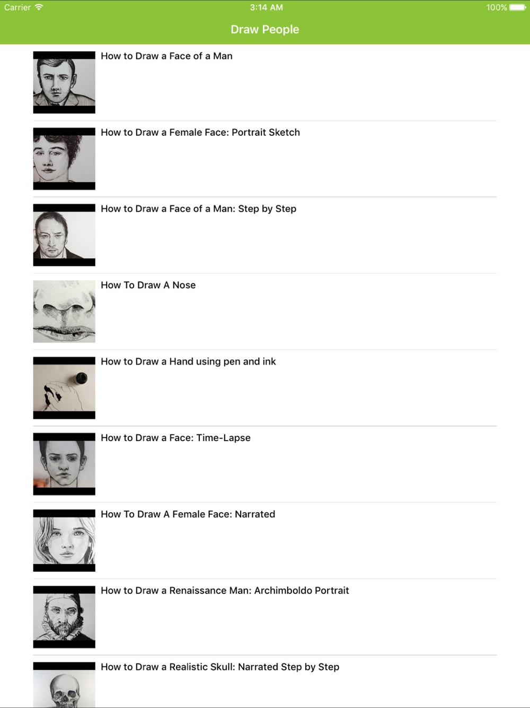Select "How to Draw a Face of a Man"
Screen dimensions: 530x708
pos(166,56)
